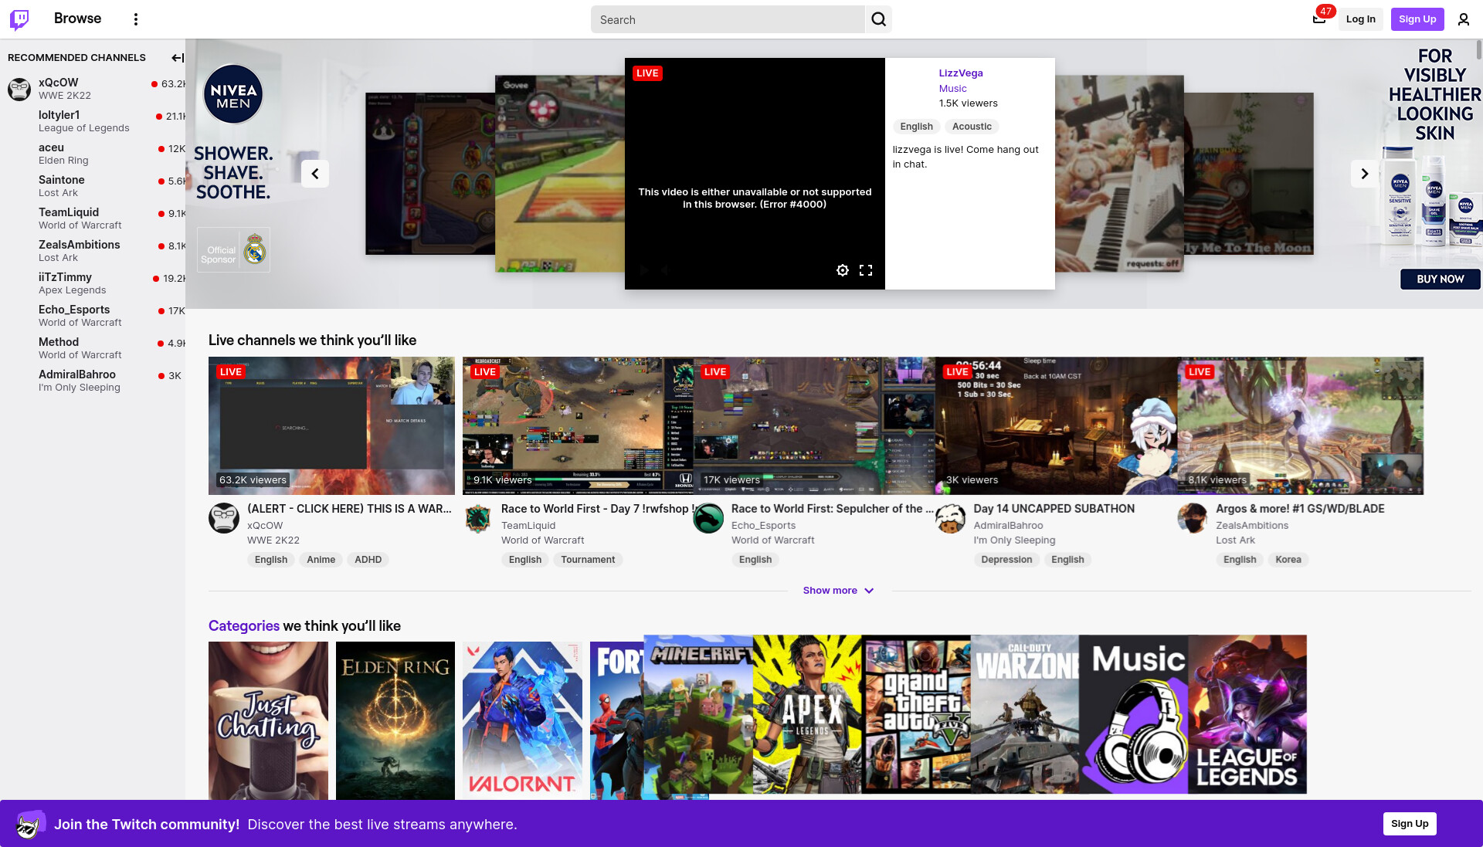
Task: Click xQcOW avatar in sidebar
Action: coord(19,89)
